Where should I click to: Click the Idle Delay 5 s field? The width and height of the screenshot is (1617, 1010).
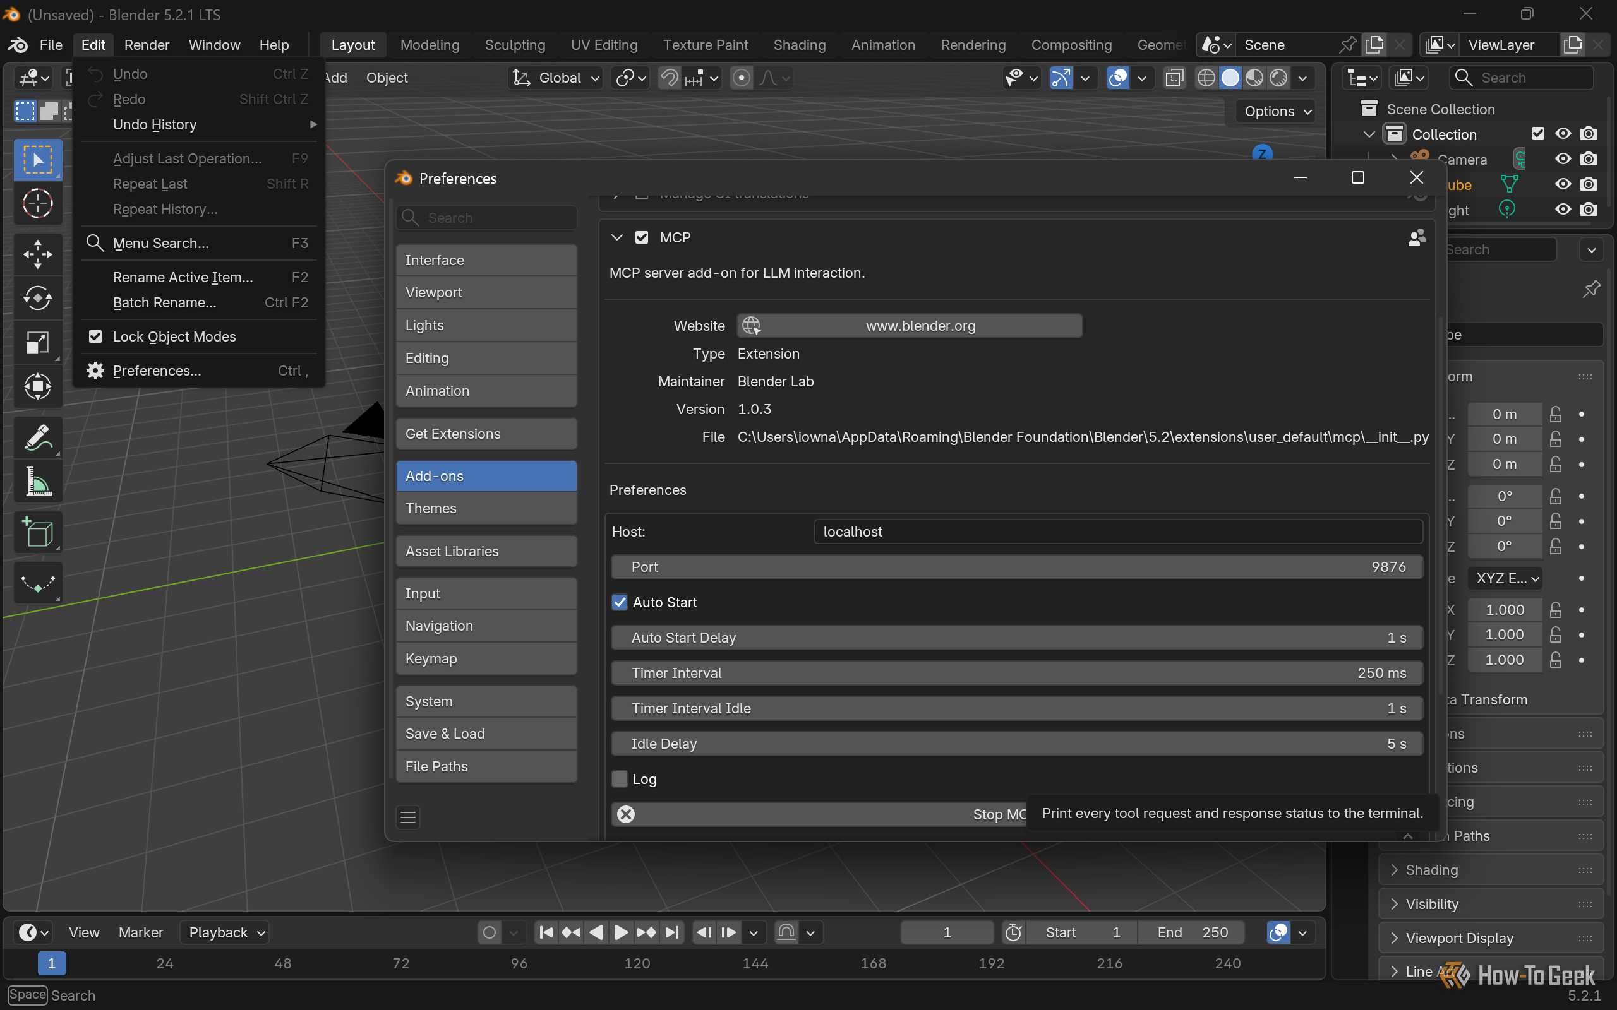1016,744
